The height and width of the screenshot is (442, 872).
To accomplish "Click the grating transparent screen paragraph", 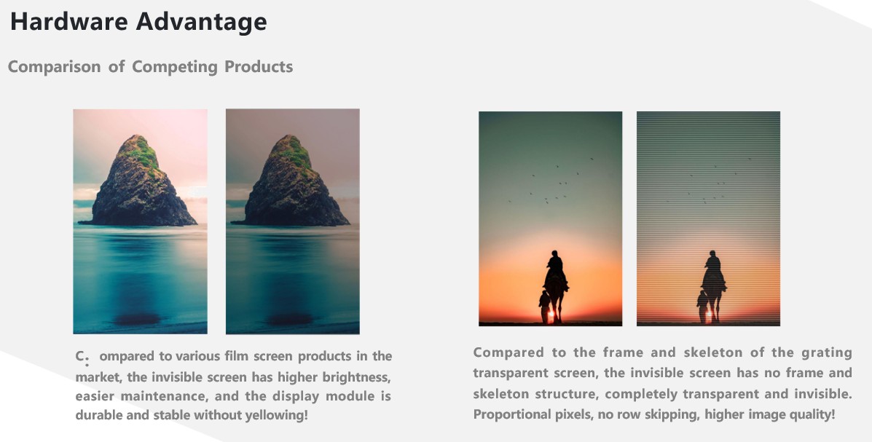I will (x=662, y=383).
